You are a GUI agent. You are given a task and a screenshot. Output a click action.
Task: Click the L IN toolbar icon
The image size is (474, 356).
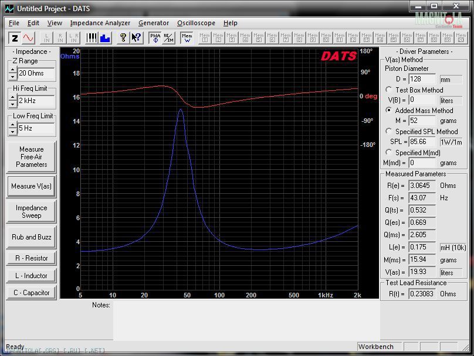pos(46,38)
